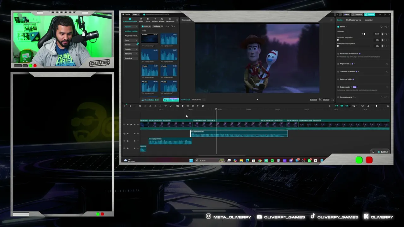Open the Menú dropdown
The width and height of the screenshot is (404, 227).
pyautogui.click(x=136, y=15)
